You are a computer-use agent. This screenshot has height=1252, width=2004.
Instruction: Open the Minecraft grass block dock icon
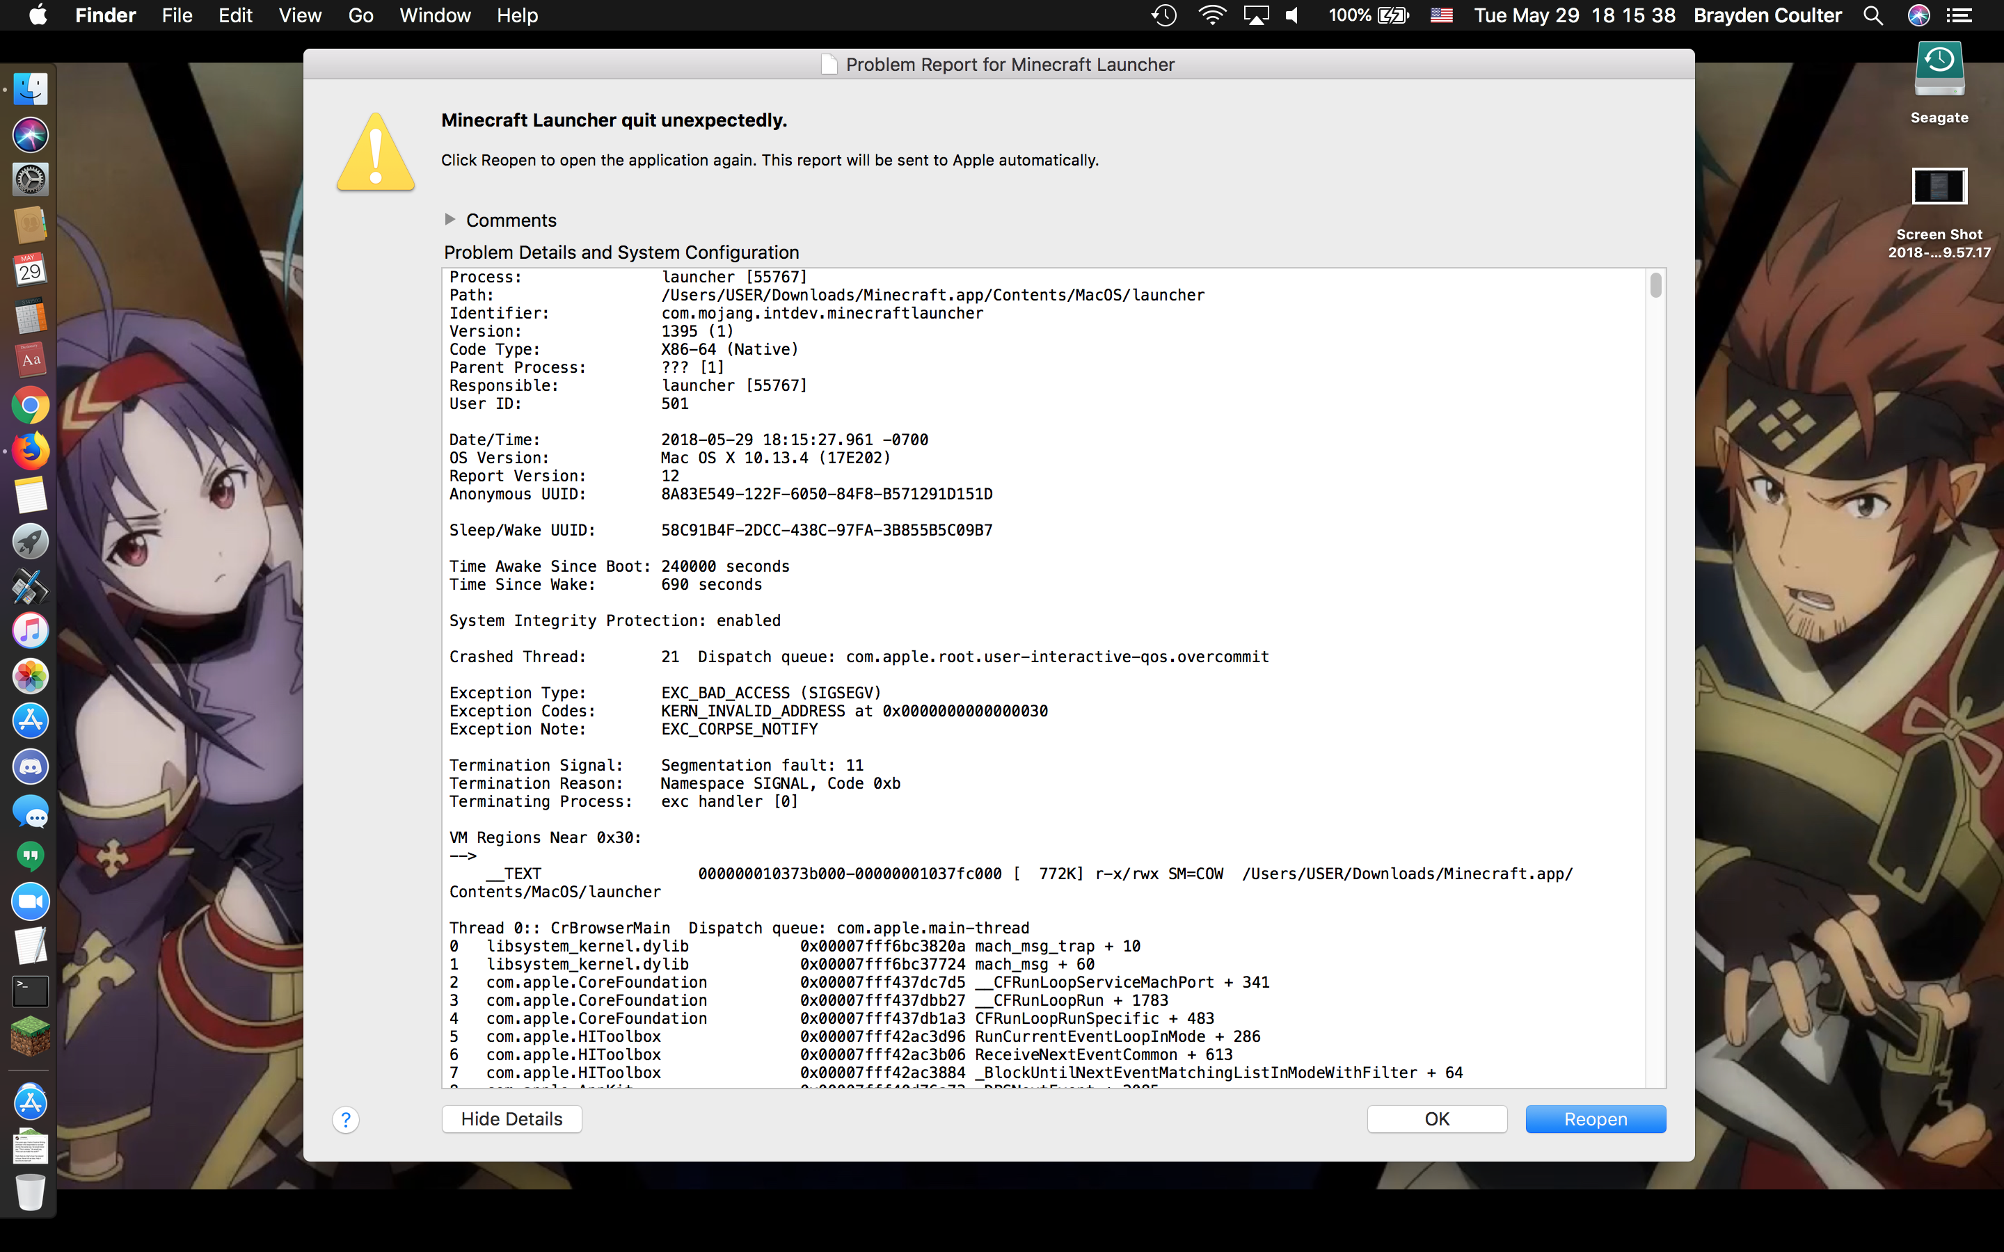tap(31, 1035)
